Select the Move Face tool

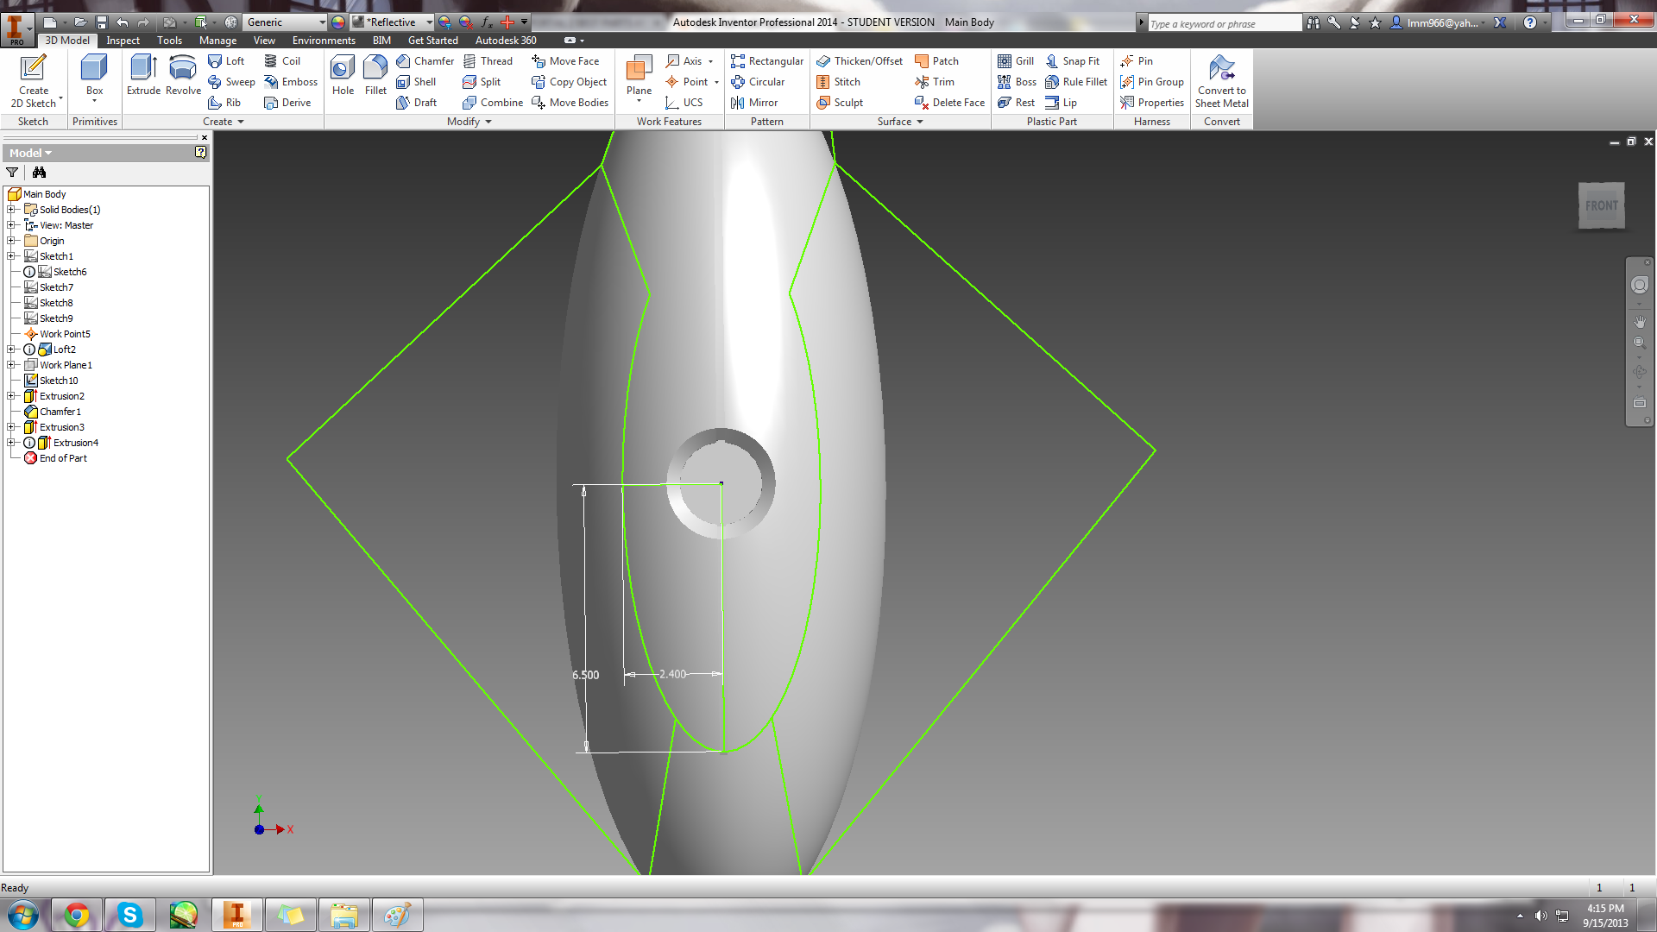pos(565,61)
